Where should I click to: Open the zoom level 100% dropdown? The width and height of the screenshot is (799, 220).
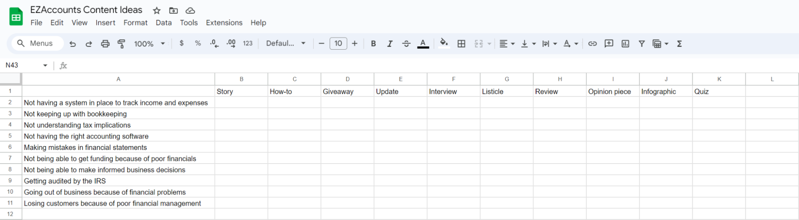149,44
